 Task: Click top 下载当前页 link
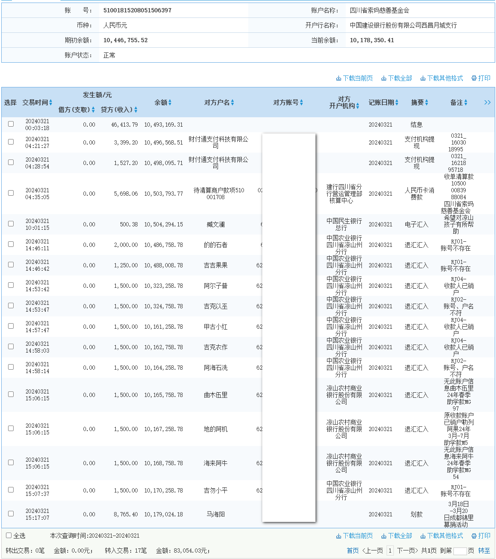click(x=358, y=78)
